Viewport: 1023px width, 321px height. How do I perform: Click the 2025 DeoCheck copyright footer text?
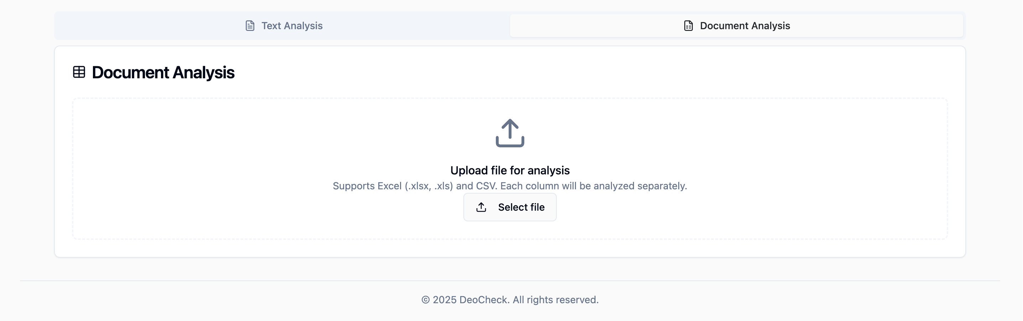(510, 300)
